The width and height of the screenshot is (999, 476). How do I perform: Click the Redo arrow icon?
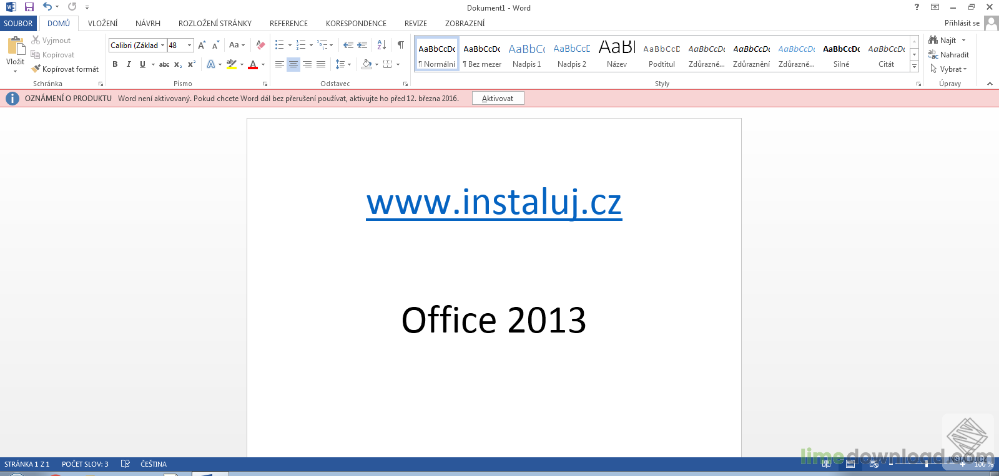click(72, 7)
